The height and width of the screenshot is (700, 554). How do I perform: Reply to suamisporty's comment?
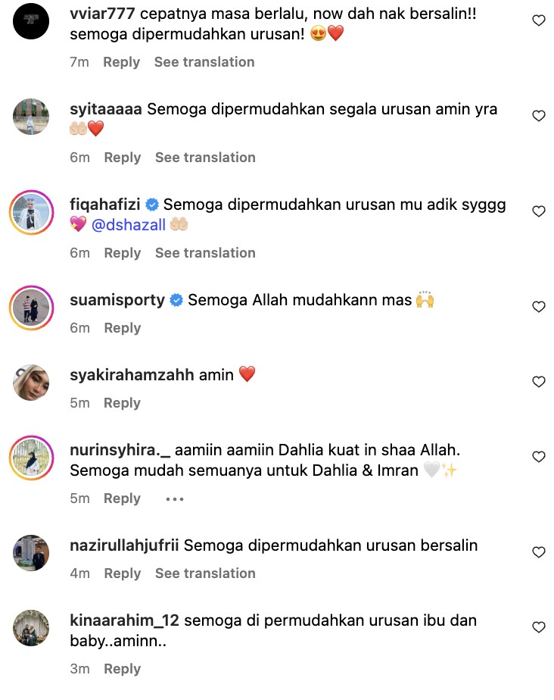(122, 328)
